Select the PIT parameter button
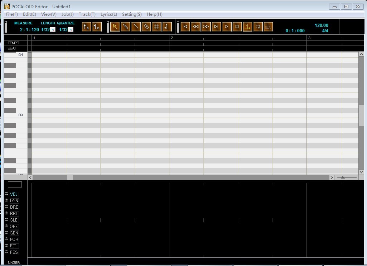 click(x=14, y=246)
